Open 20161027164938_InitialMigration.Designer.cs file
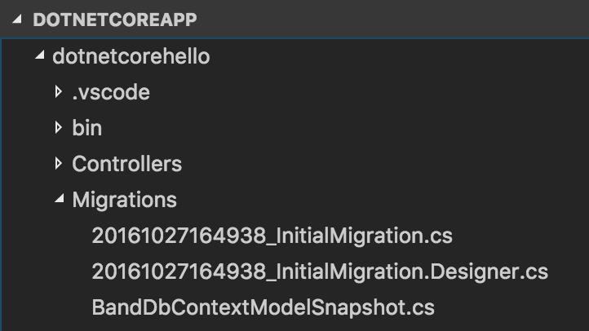 (320, 271)
